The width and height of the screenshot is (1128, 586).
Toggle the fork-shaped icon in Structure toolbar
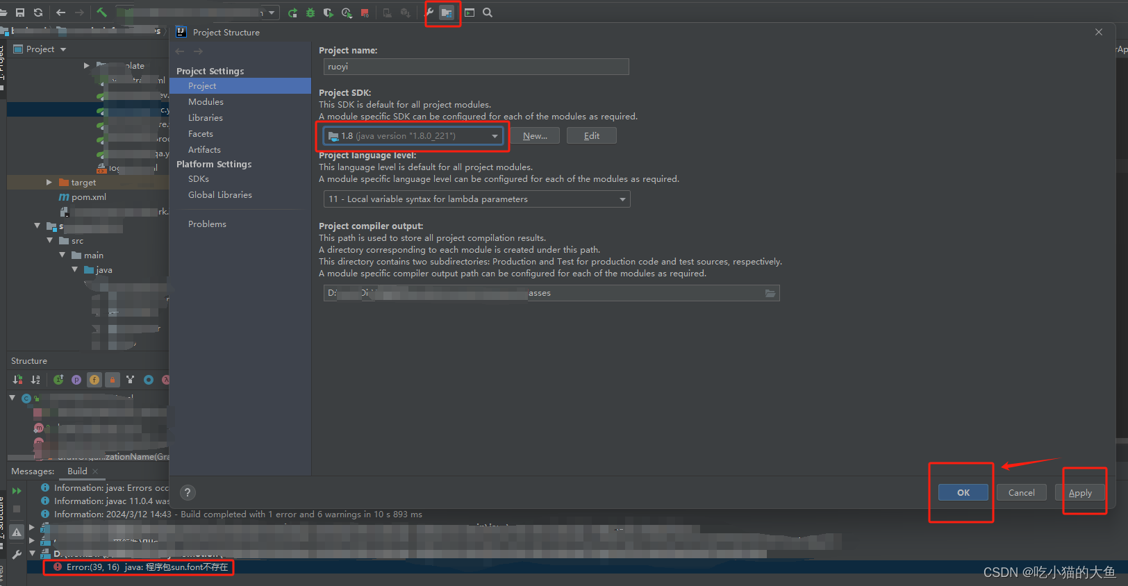pyautogui.click(x=130, y=380)
